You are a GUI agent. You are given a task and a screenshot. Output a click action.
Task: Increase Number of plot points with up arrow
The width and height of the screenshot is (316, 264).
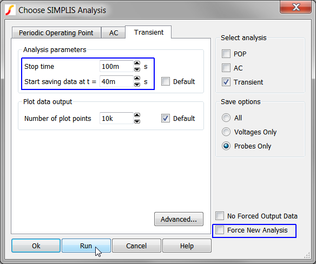coord(137,115)
